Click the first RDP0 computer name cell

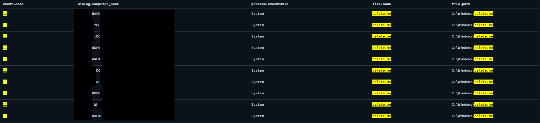coord(96,48)
